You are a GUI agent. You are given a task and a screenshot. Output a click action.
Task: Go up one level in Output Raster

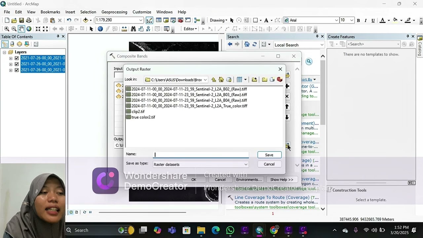coord(213,80)
